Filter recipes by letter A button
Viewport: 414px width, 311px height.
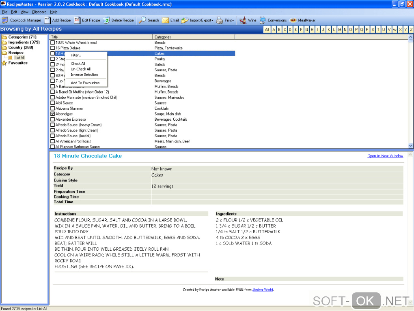click(x=274, y=30)
